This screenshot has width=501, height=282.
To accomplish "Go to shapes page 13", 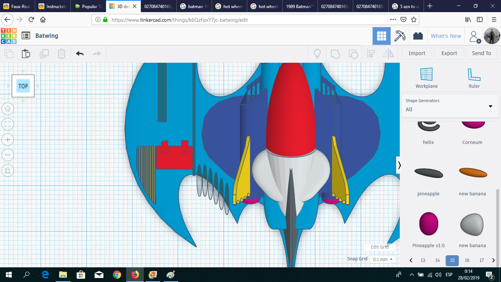I will [423, 260].
